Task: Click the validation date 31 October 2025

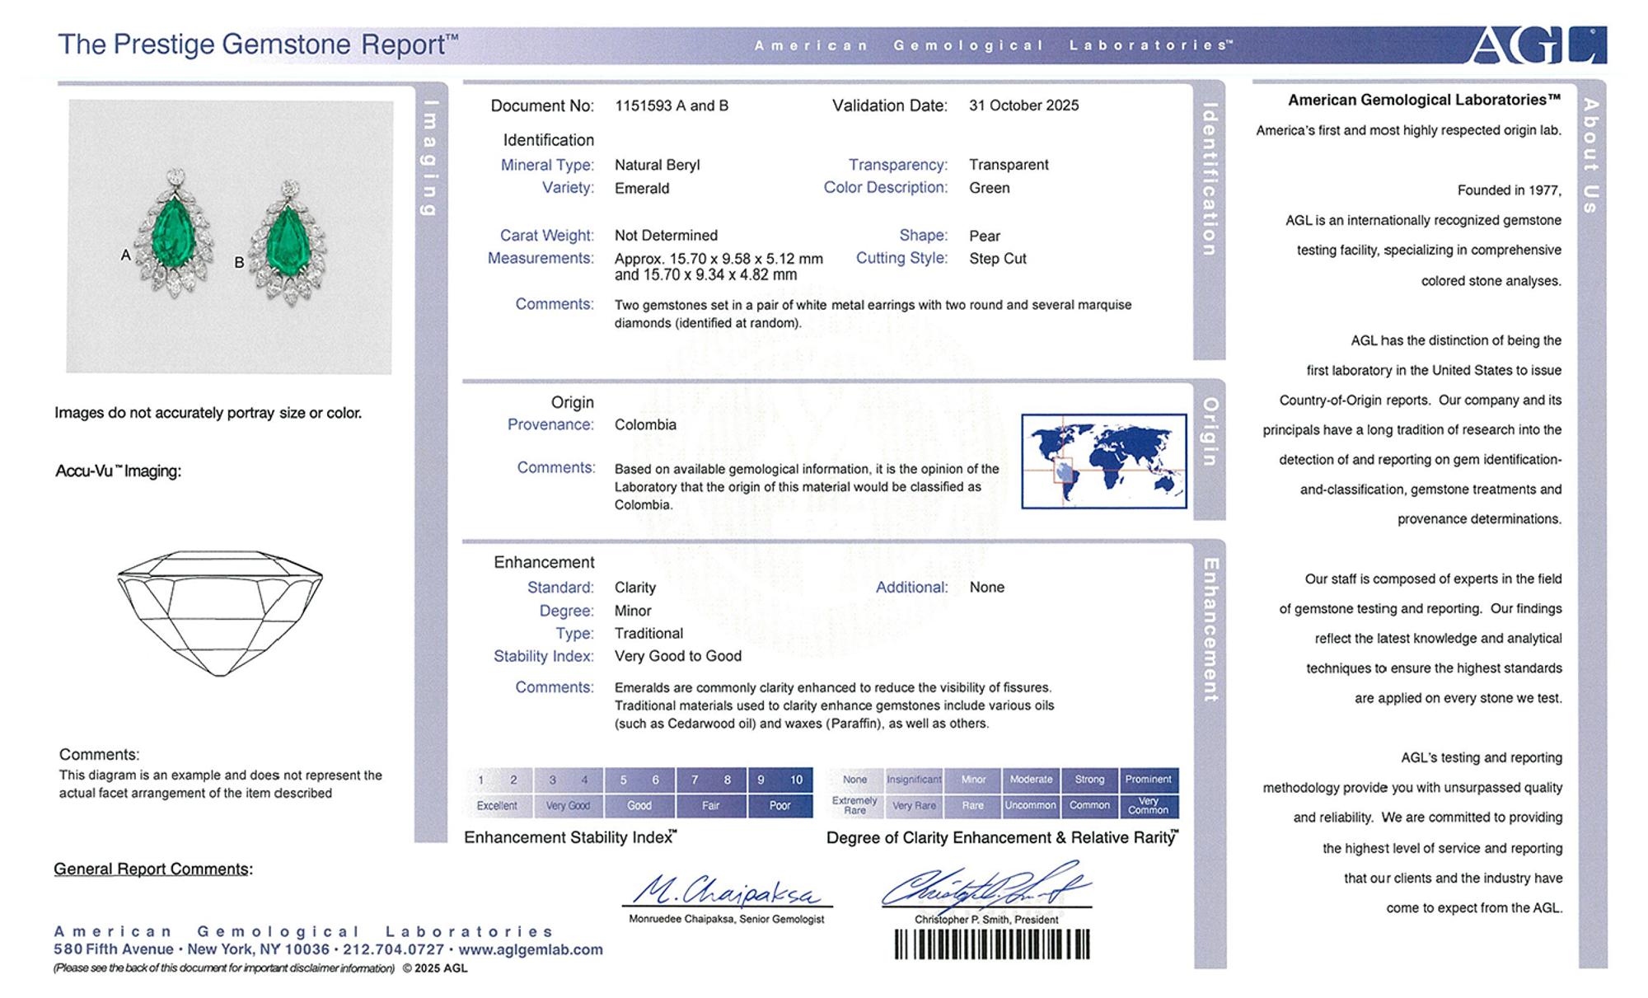Action: click(1023, 105)
